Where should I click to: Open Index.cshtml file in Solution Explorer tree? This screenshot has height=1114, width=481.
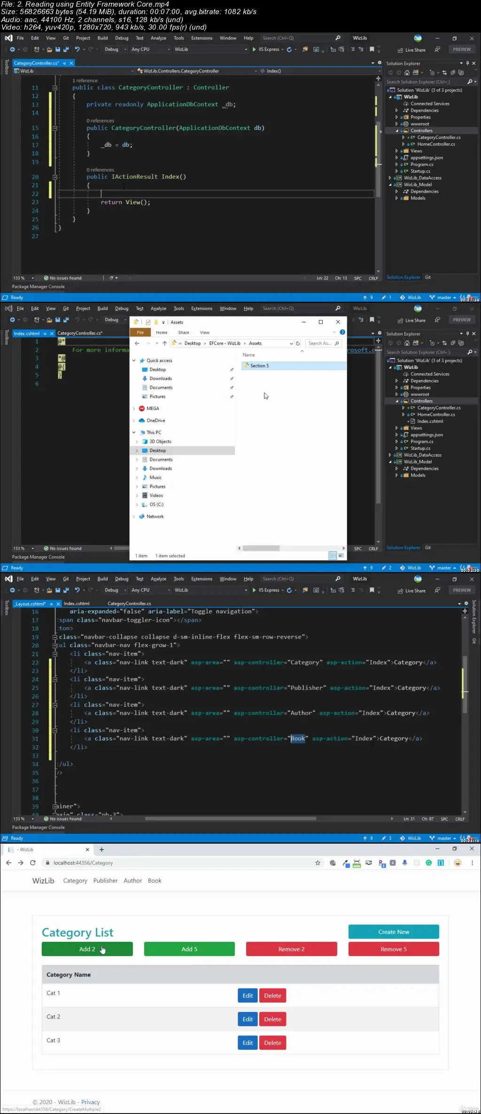[x=430, y=421]
